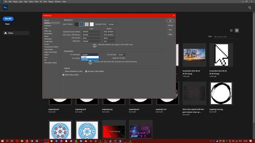Image resolution: width=255 pixels, height=143 pixels.
Task: Click the Open button under New file
Action: click(7, 24)
